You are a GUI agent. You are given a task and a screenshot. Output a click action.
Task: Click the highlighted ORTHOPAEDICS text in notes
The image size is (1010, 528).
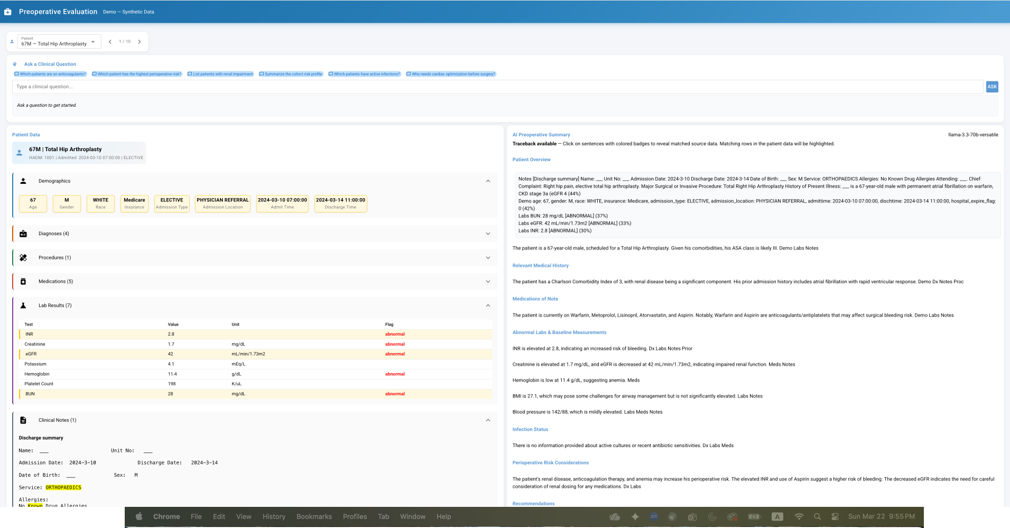(x=63, y=487)
